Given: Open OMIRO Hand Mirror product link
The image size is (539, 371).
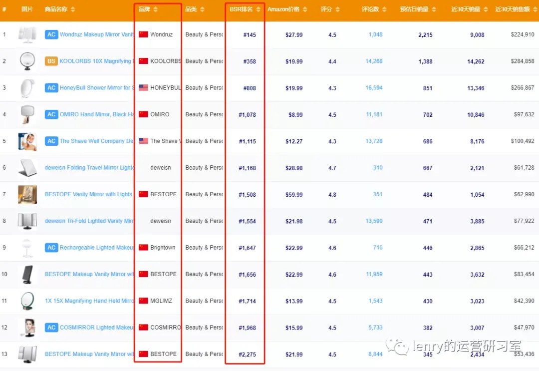Looking at the screenshot, I should 97,114.
